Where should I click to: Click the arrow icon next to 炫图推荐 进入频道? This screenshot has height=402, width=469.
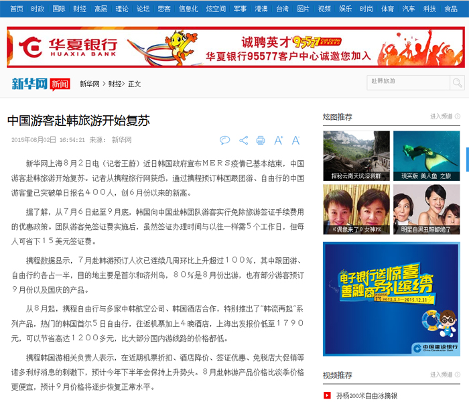tap(458, 117)
